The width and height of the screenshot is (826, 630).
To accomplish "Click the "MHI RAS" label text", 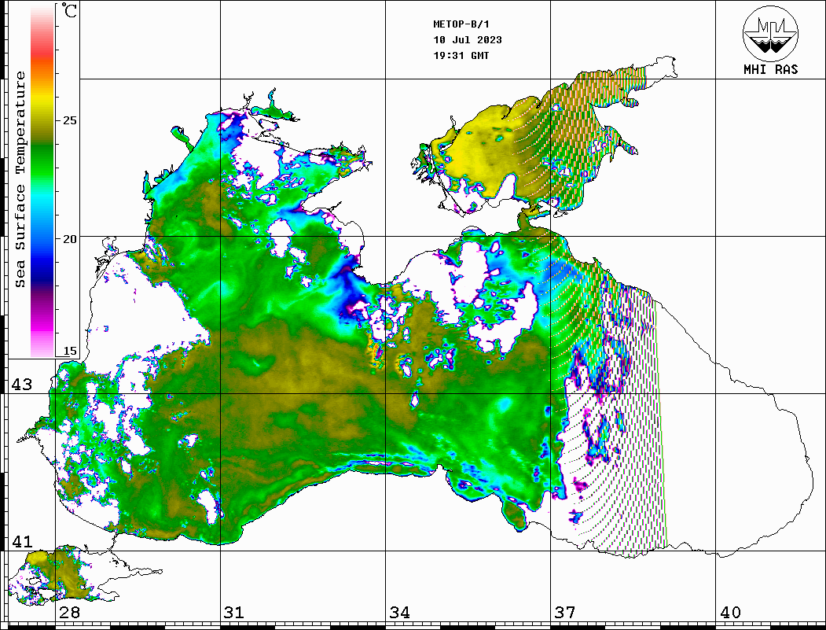I will (x=771, y=69).
